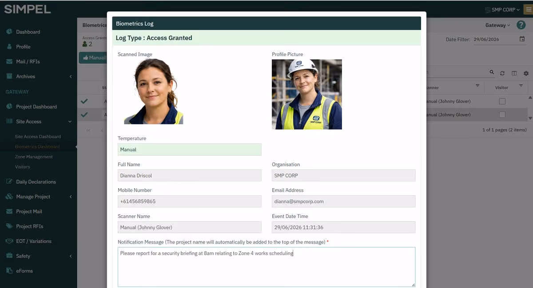Click the grid search magnifier icon
Viewport: 533px width, 288px height.
click(492, 72)
